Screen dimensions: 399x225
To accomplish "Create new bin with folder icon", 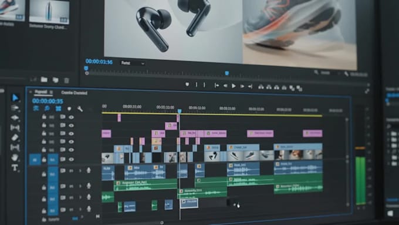I will pyautogui.click(x=44, y=79).
